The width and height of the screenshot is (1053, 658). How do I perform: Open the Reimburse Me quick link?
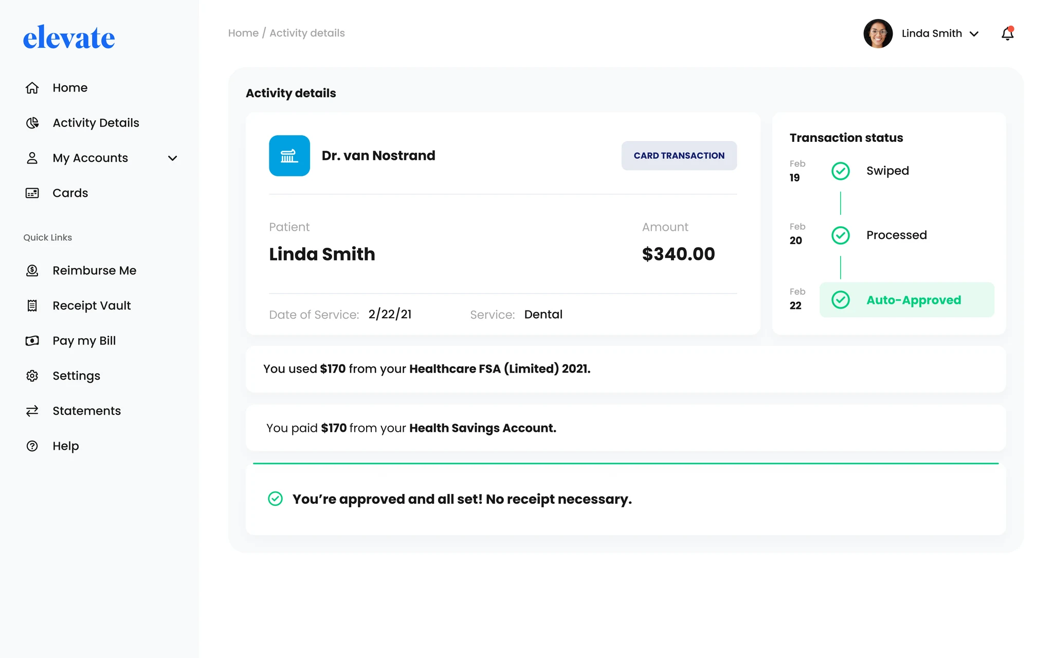[94, 270]
